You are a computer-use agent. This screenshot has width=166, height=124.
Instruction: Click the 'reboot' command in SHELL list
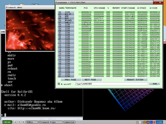click(12, 68)
